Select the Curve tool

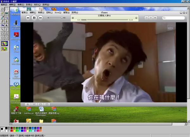click(x=7, y=29)
